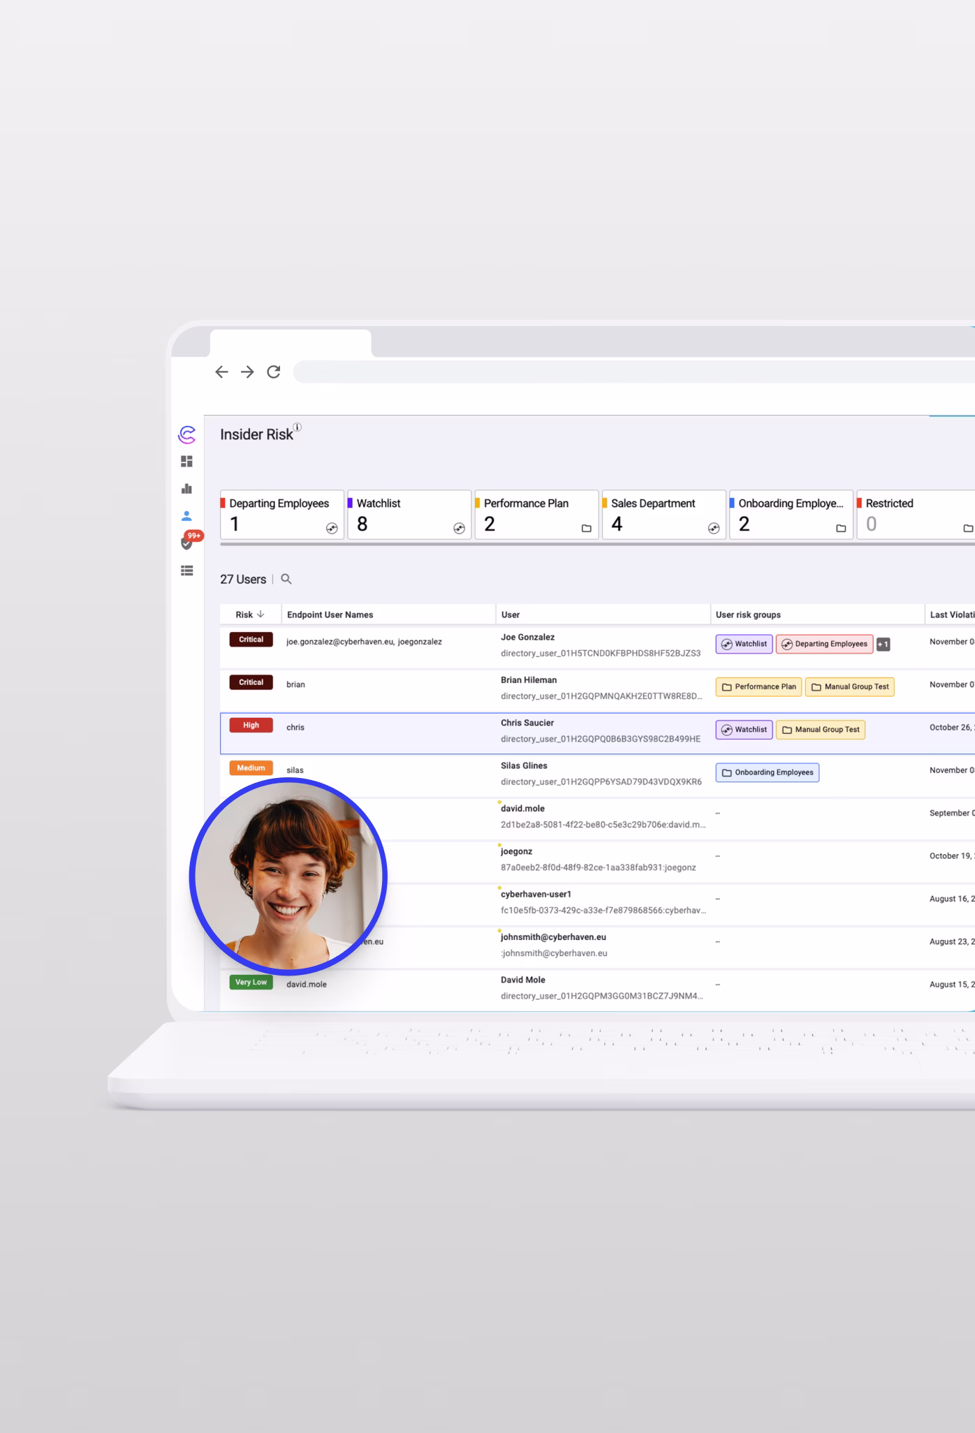Click the folder icon in Performance Plan card

(x=587, y=529)
